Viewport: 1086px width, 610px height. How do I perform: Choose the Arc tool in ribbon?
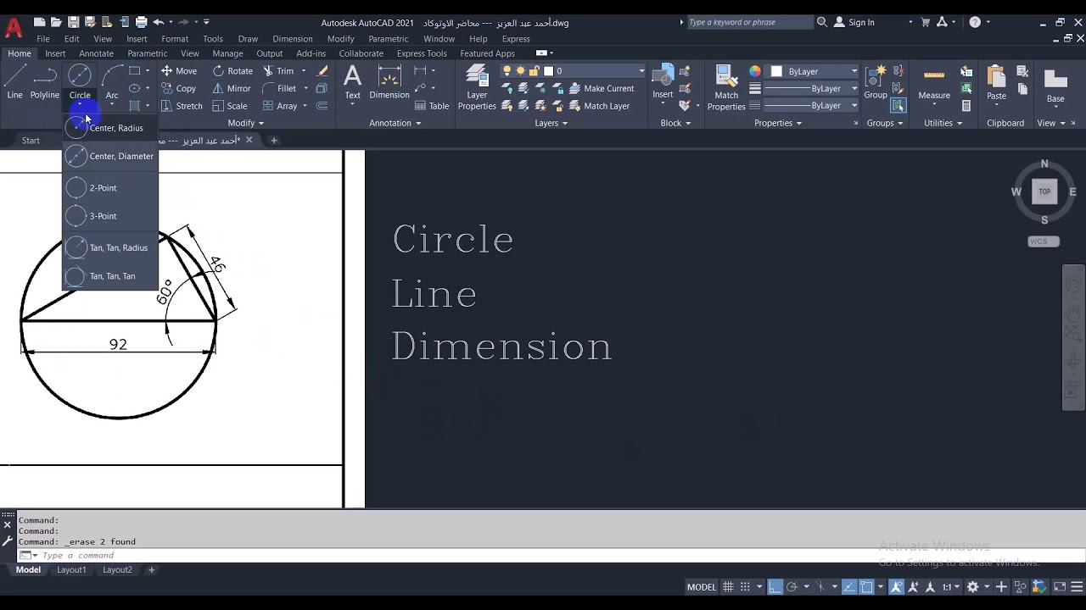(x=112, y=82)
